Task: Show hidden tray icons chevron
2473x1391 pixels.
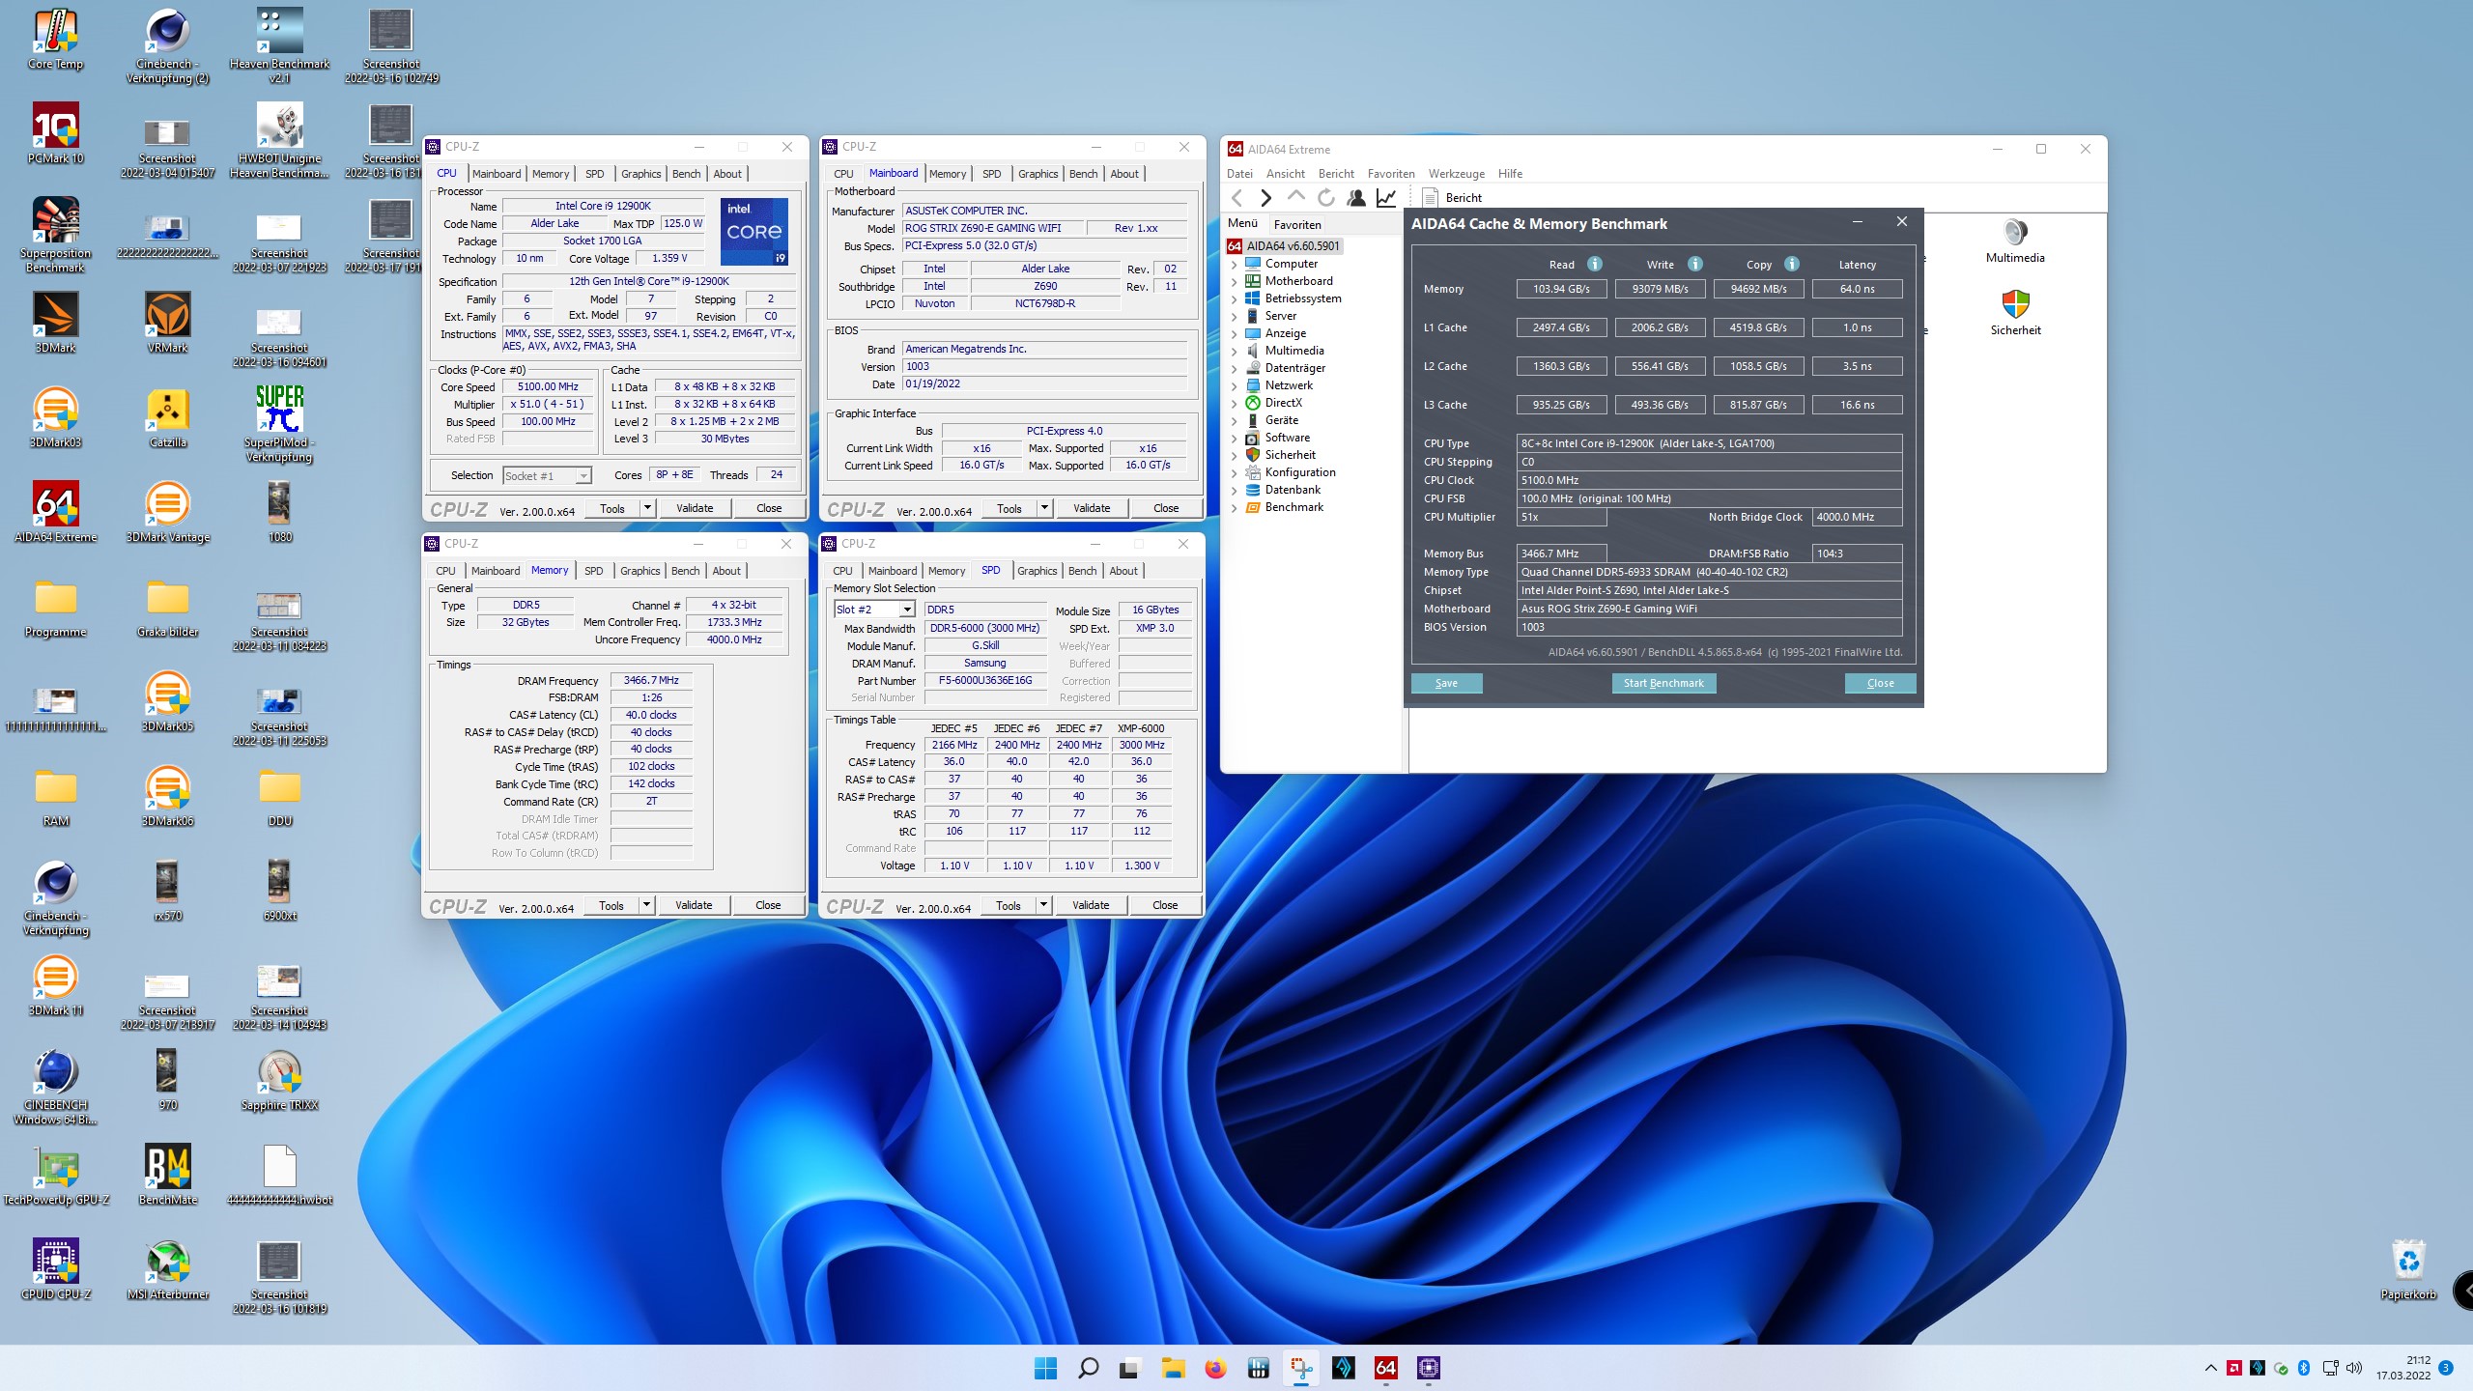Action: (2210, 1368)
